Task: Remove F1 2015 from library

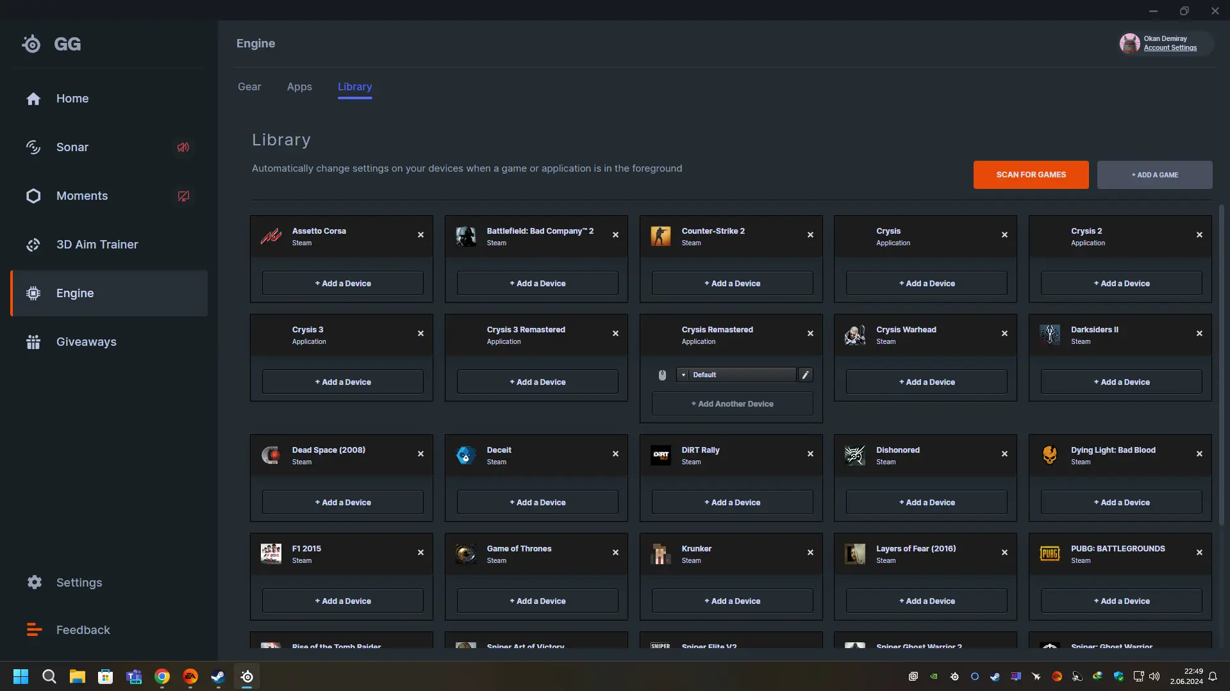Action: click(x=420, y=553)
